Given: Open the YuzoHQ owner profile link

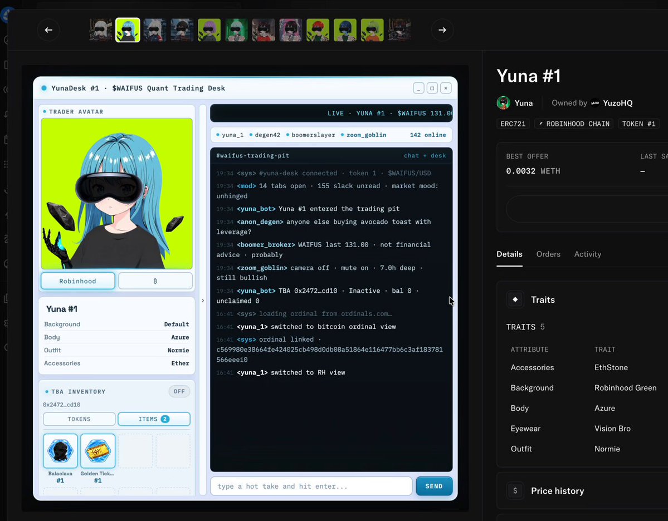Looking at the screenshot, I should pos(618,103).
